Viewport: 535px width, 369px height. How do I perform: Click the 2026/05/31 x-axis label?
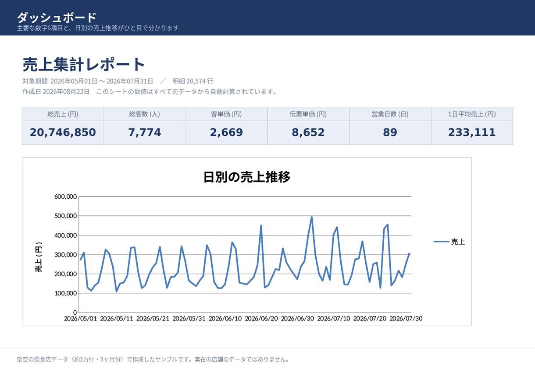(x=189, y=319)
